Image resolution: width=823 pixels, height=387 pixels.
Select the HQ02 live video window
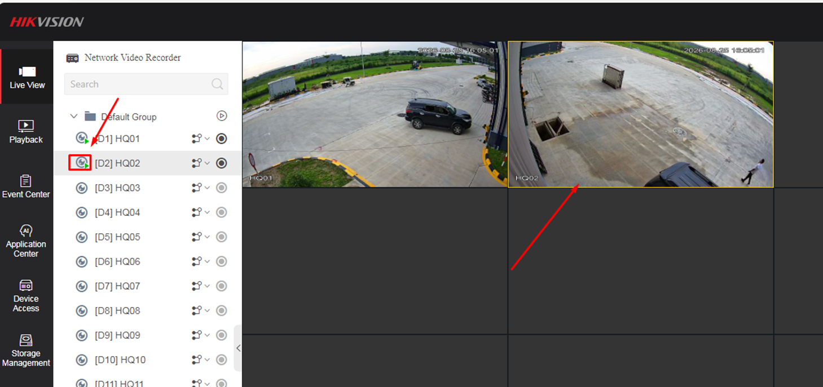[641, 114]
